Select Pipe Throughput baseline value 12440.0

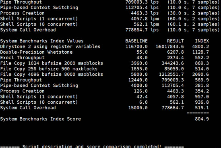tap(138, 80)
